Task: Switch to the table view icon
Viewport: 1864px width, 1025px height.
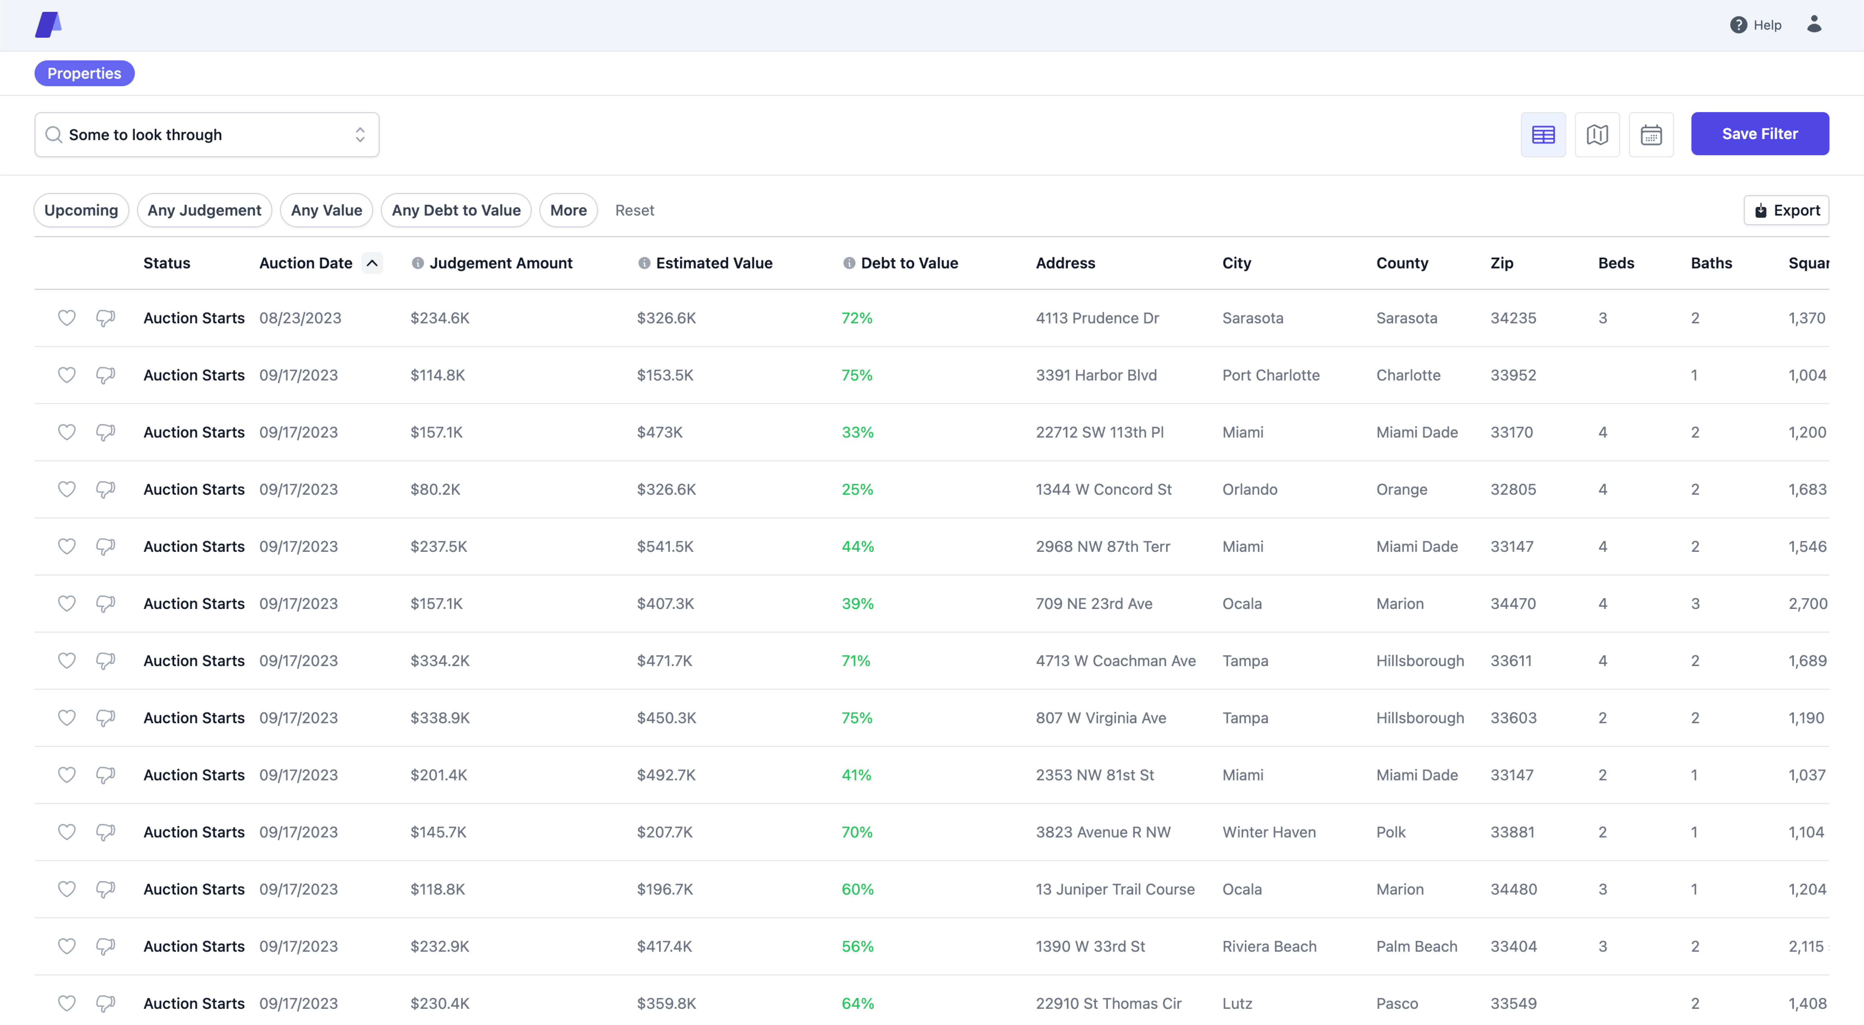Action: (1543, 134)
